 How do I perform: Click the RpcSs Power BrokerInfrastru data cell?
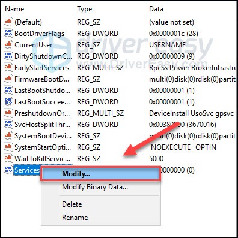point(192,68)
